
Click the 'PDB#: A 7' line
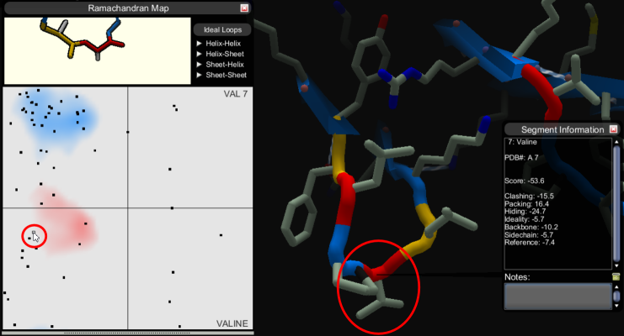(521, 158)
